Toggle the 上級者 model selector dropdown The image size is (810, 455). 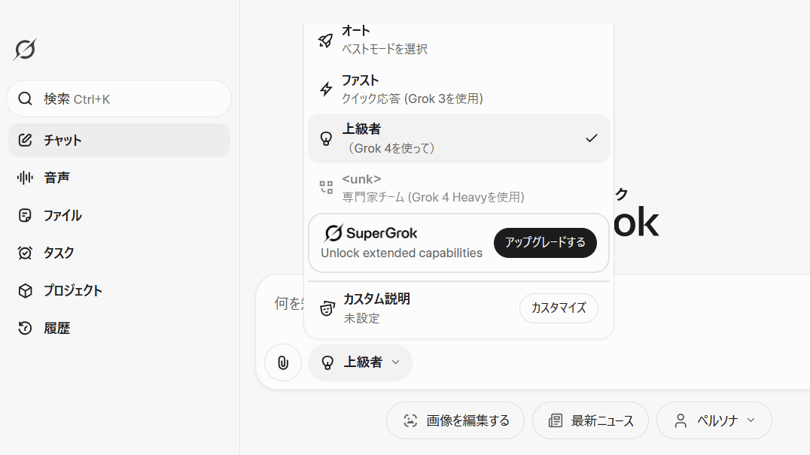360,362
